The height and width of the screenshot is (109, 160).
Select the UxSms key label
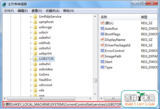[x=44, y=75]
